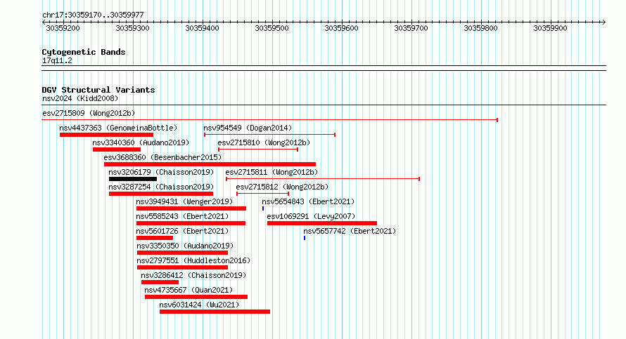Screen dimensions: 626x339
Task: Click ruler position 30359700
Action: (411, 28)
